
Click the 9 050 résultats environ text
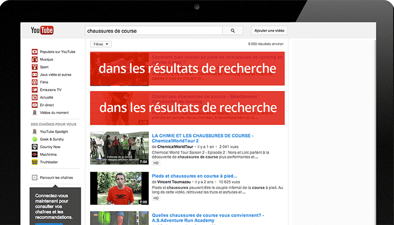tap(266, 44)
